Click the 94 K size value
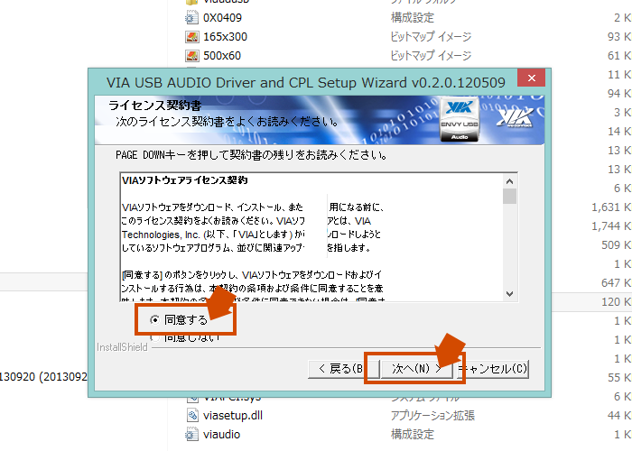The width and height of the screenshot is (632, 451). (619, 94)
